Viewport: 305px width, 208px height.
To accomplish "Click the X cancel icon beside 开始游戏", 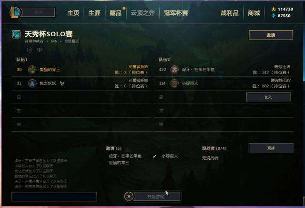I will 129,197.
